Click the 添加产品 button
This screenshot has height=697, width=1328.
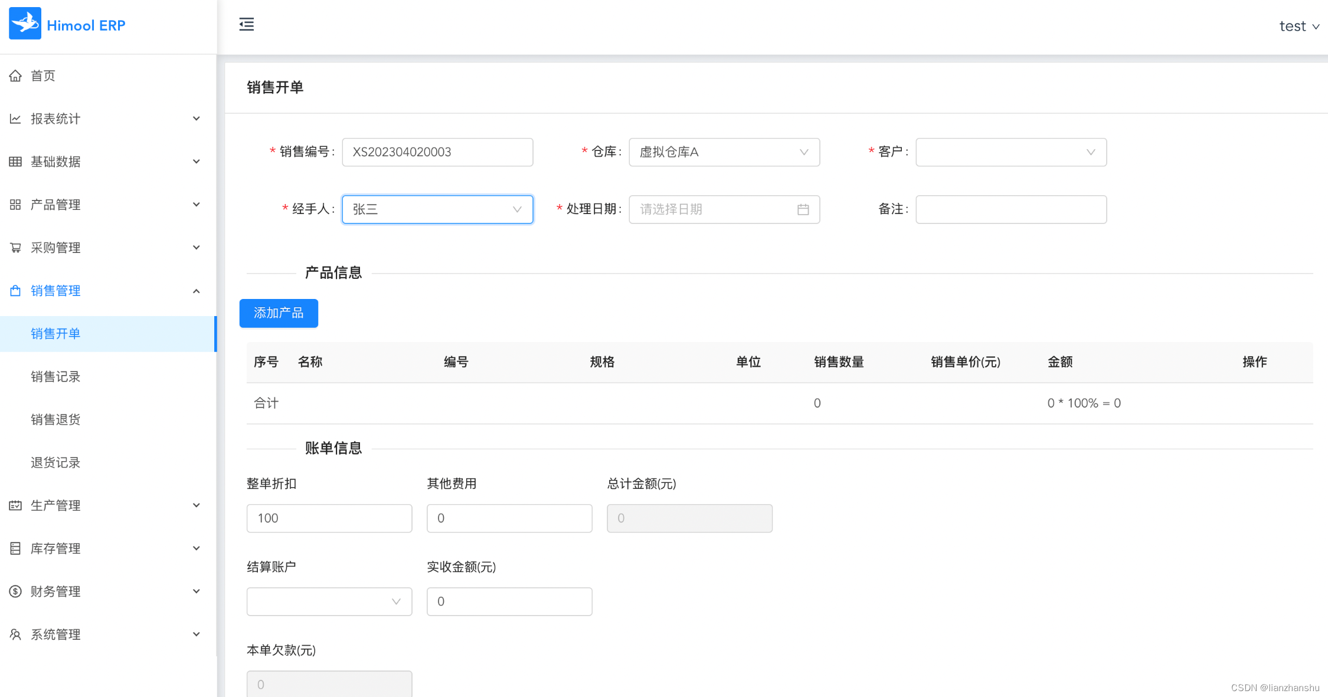(279, 313)
